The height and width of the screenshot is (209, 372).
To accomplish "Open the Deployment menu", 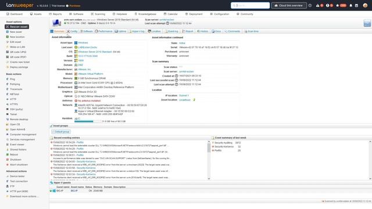I will 194,14.
